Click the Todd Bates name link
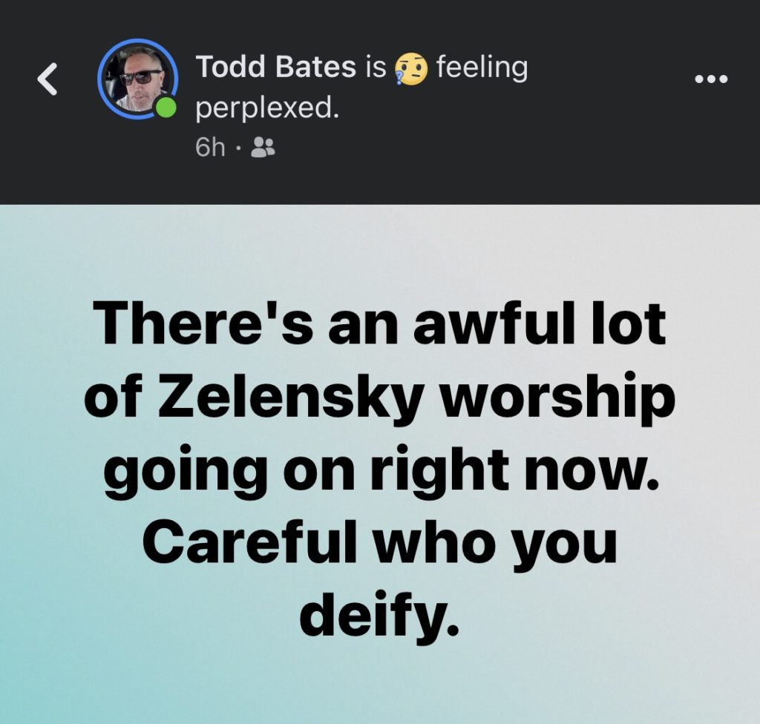This screenshot has height=724, width=760. pyautogui.click(x=276, y=68)
